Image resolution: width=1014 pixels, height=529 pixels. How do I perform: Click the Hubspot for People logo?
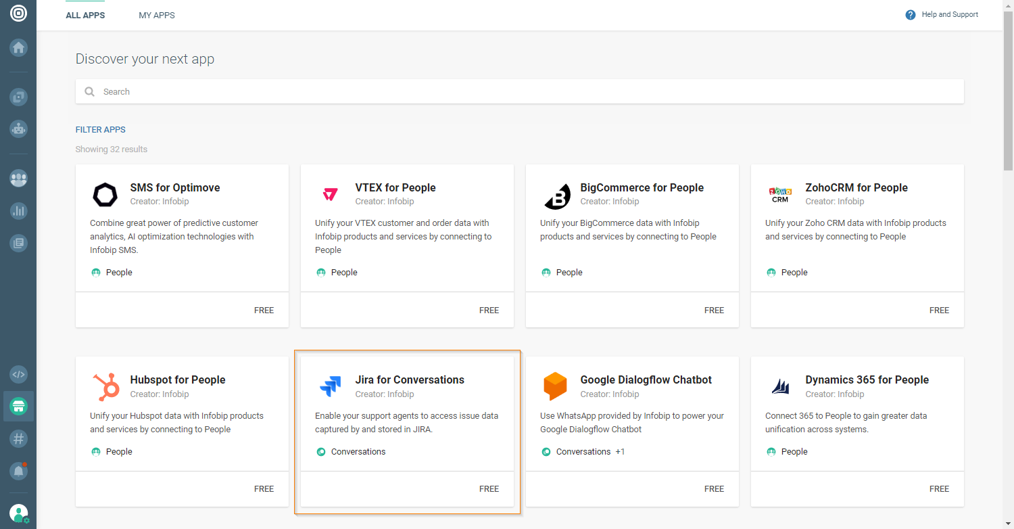(x=105, y=387)
